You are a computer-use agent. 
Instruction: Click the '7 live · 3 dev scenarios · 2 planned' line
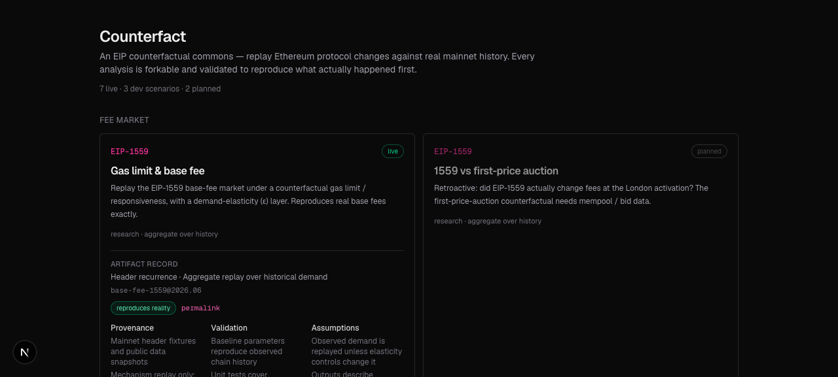click(x=160, y=89)
